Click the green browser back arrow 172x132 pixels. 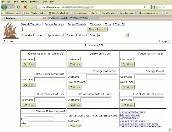click(x=4, y=7)
